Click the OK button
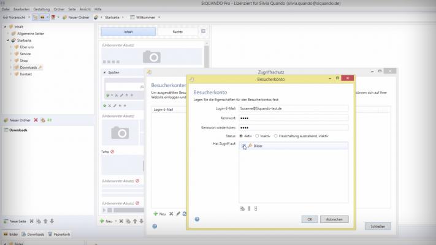This screenshot has width=436, height=245. click(x=310, y=219)
